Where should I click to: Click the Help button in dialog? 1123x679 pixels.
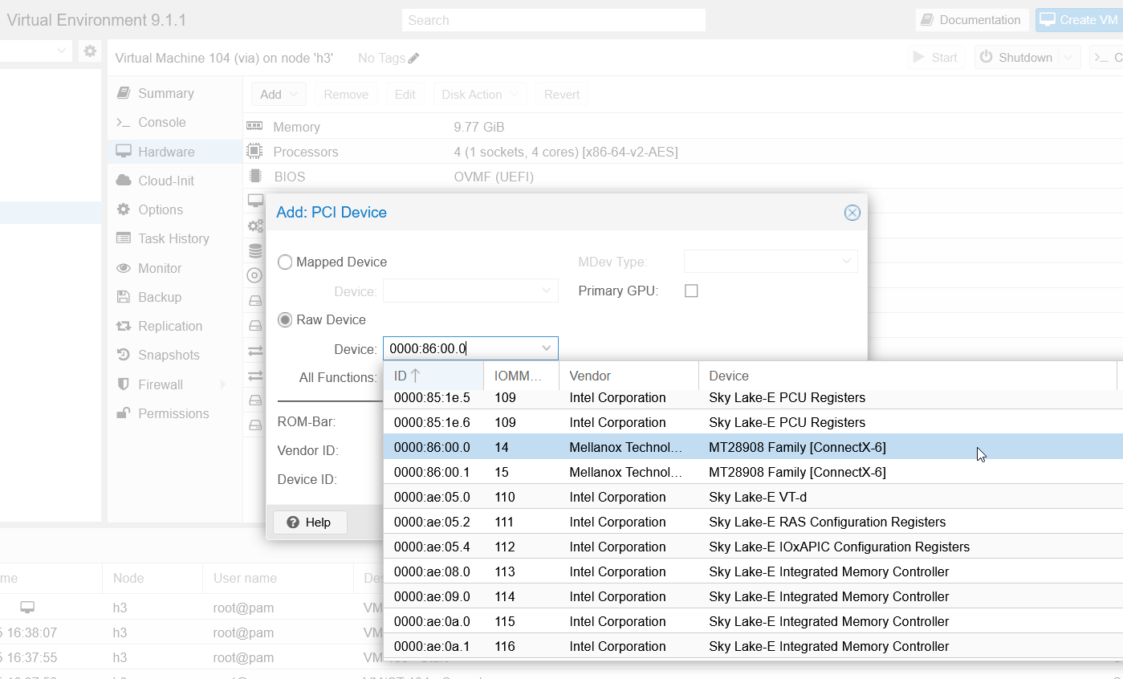point(310,522)
